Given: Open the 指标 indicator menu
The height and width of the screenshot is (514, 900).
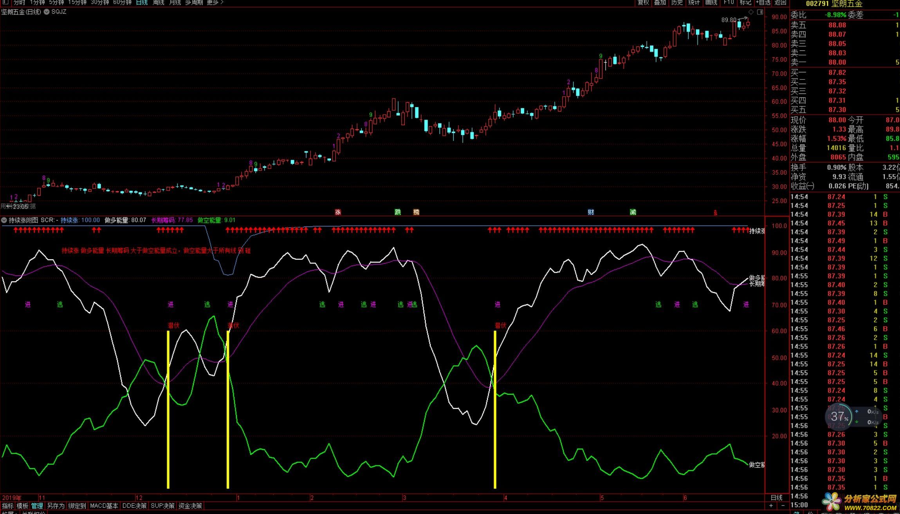Looking at the screenshot, I should [x=7, y=506].
